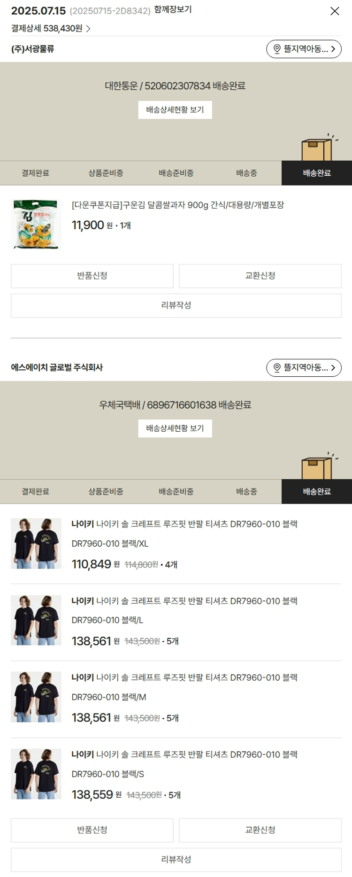Image resolution: width=352 pixels, height=877 pixels.
Task: View delivery details for 우체국택배 shipment
Action: point(175,428)
